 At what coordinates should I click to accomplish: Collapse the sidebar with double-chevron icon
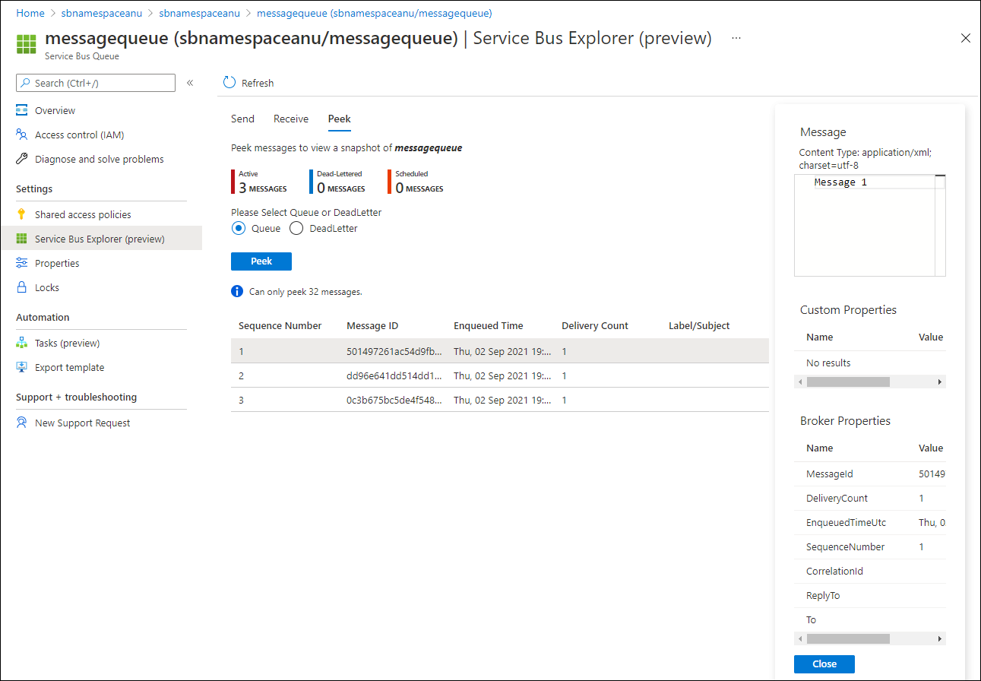[190, 83]
